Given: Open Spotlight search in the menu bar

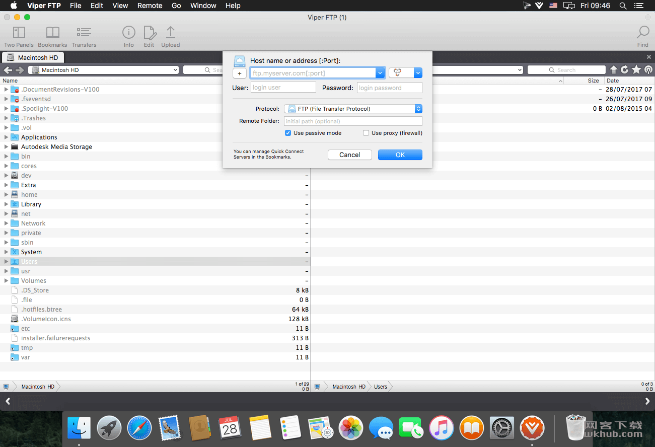Looking at the screenshot, I should 623,6.
